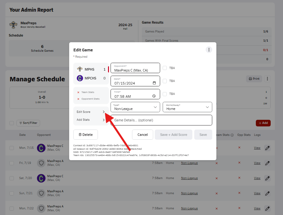Viewport: 283px width, 215px height.
Task: Open View logs link for Mon, 7/15
Action: coord(257,148)
